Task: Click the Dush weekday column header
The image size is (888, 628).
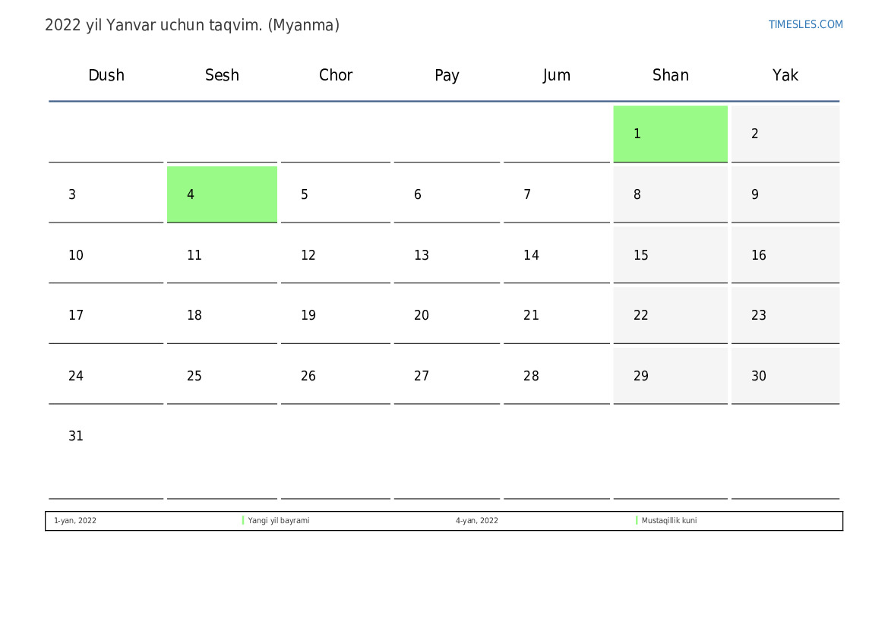Action: [106, 75]
